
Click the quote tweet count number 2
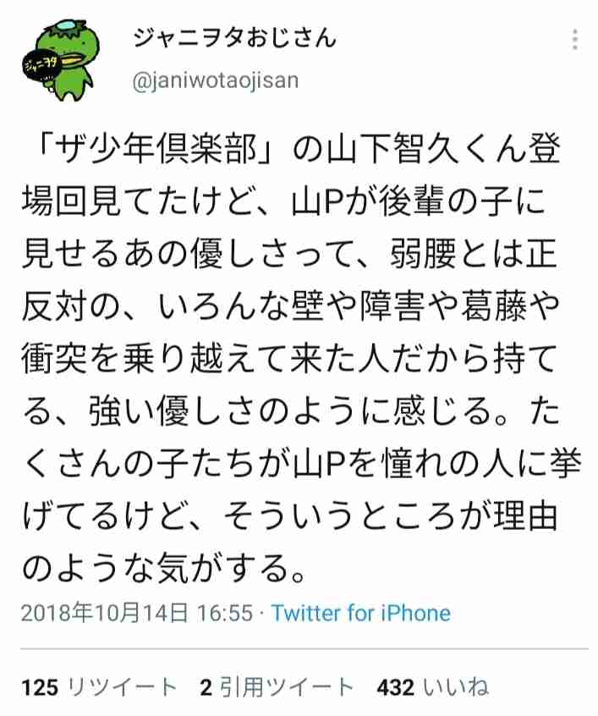206,687
